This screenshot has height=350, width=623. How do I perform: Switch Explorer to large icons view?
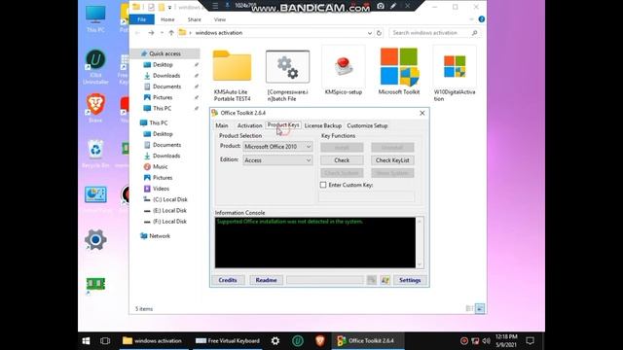click(480, 308)
